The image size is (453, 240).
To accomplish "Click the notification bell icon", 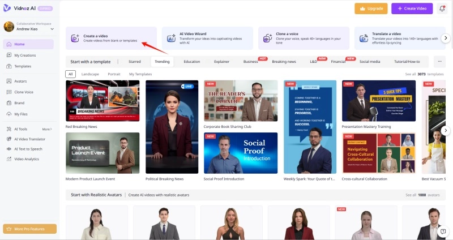I will pos(442,8).
